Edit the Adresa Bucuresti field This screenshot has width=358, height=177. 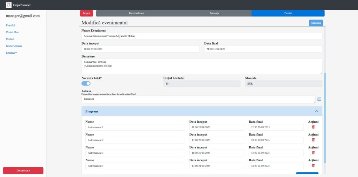coord(199,99)
